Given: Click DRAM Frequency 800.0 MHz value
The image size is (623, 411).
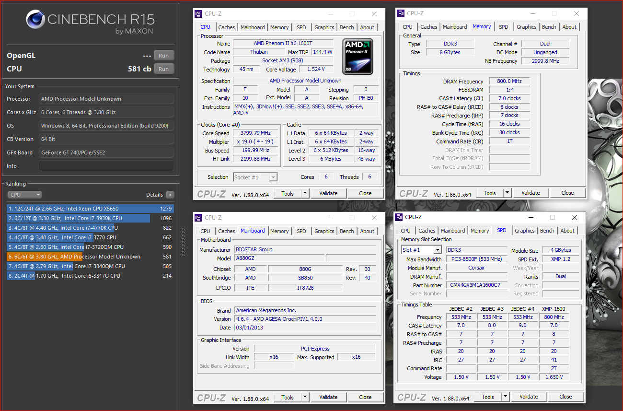Looking at the screenshot, I should click(x=509, y=82).
